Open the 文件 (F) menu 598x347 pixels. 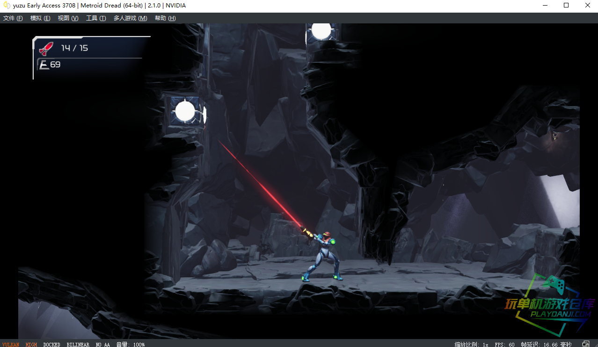13,18
